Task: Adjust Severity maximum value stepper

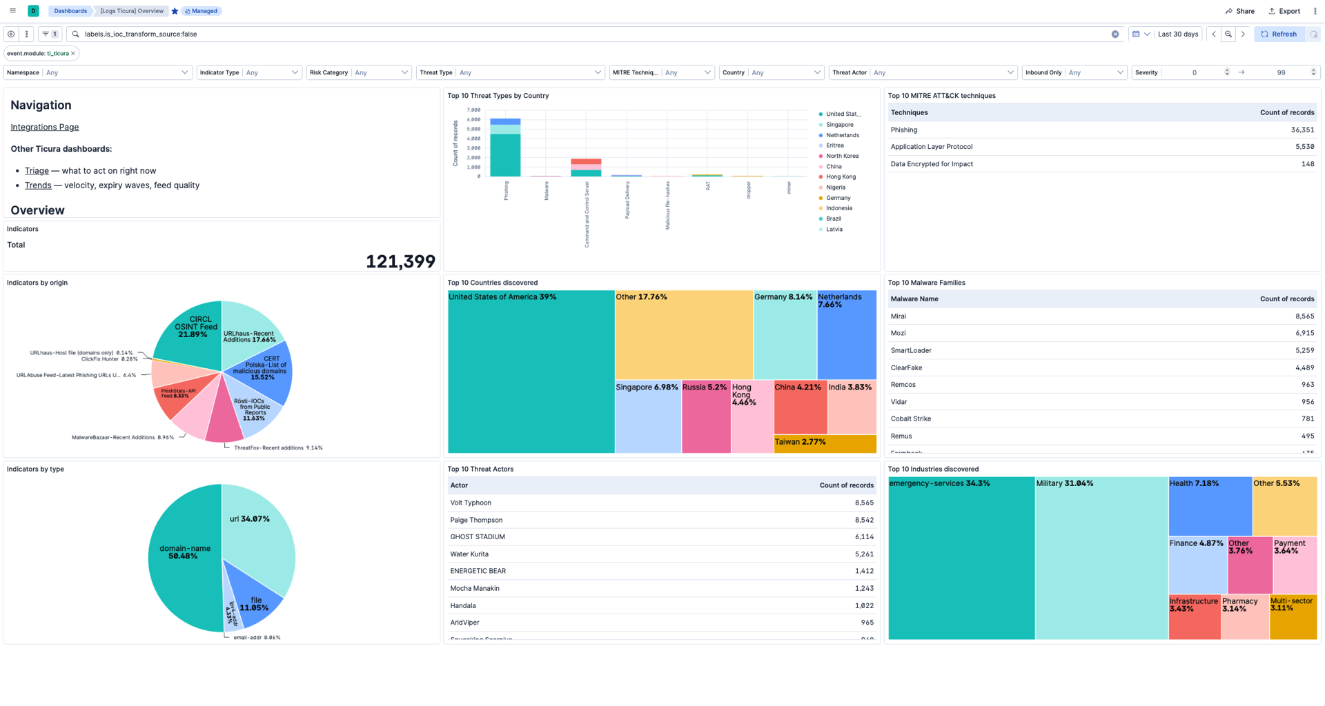Action: (x=1313, y=72)
